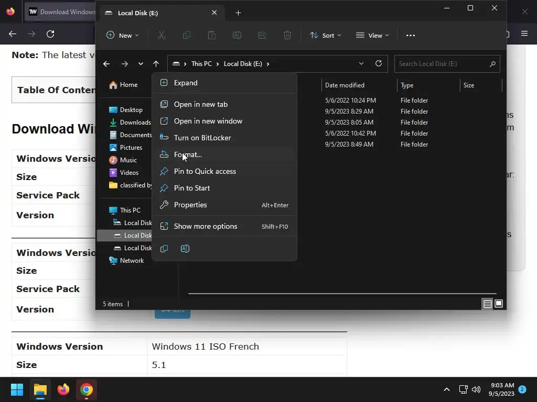Click horizontal scrollbar in Explorer file pane
This screenshot has height=402, width=537.
coord(342,293)
